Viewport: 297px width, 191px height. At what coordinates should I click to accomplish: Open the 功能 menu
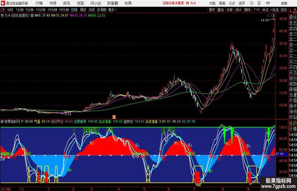click(x=212, y=3)
